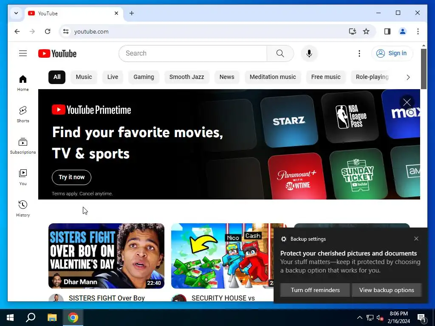
Task: Click the muted volume tray icon
Action: pos(380,318)
